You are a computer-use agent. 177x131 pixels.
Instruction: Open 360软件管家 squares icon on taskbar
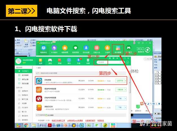tap(113, 125)
